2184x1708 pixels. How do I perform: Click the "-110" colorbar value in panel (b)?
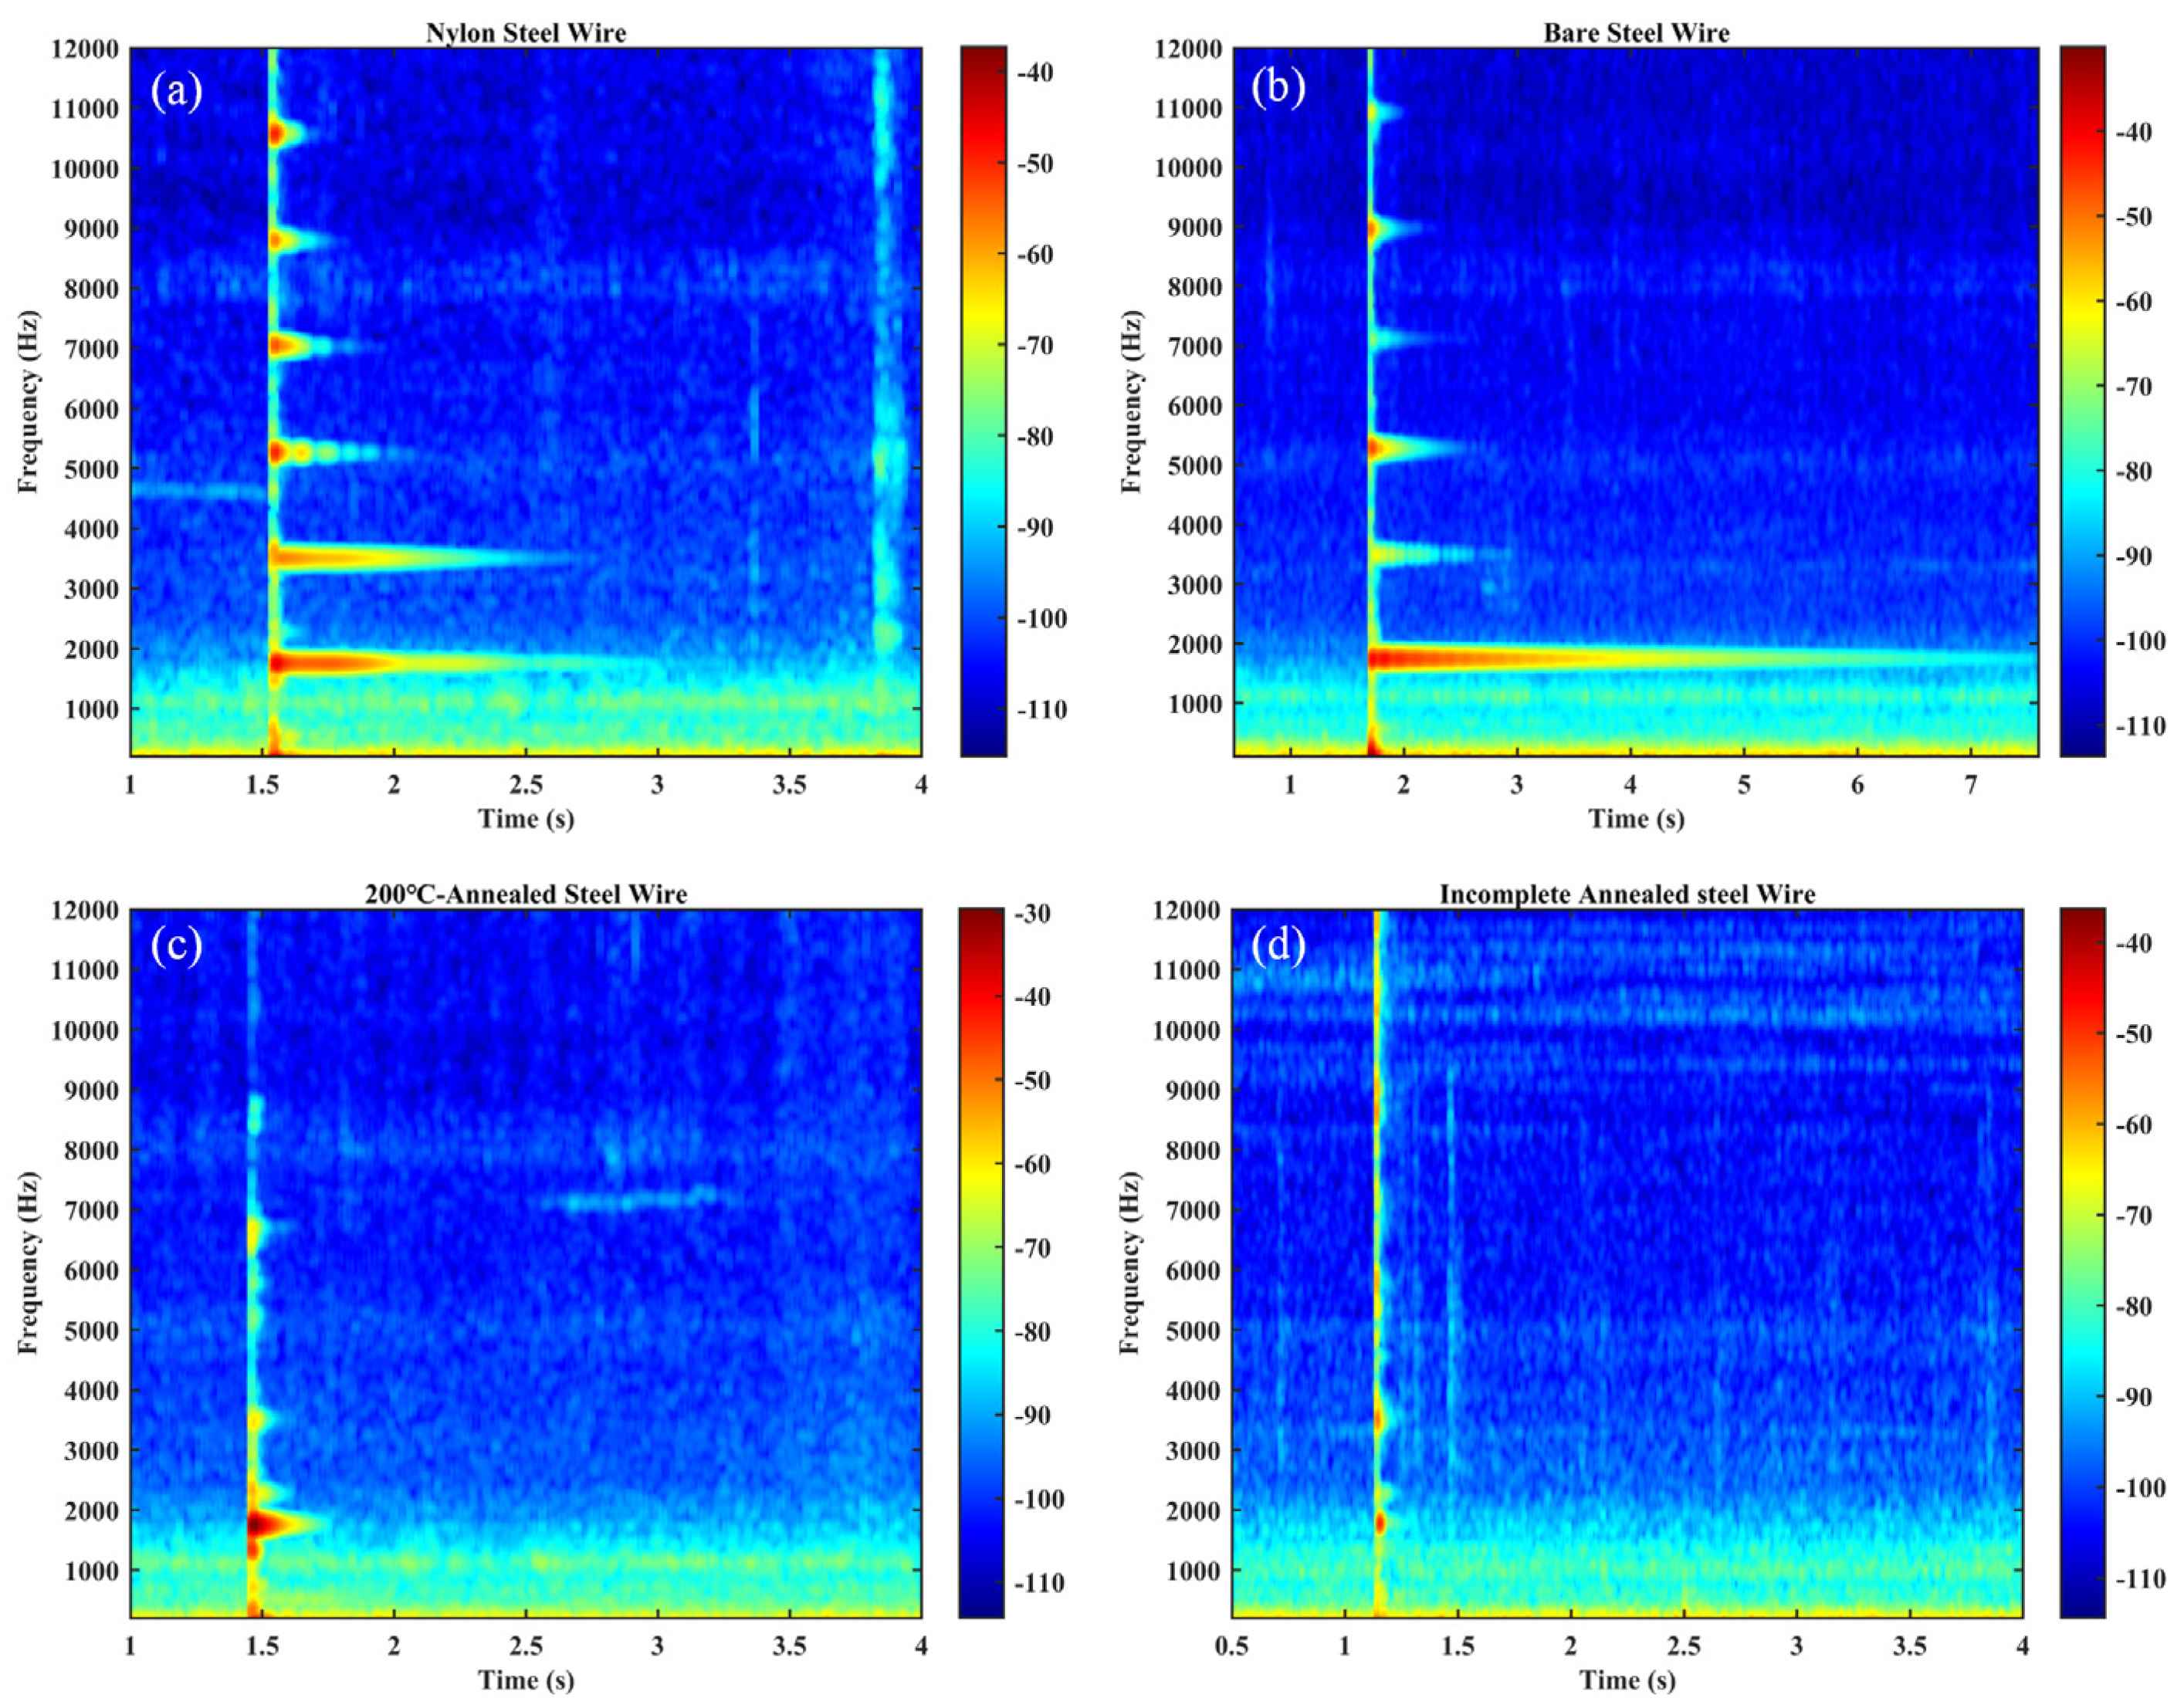(2140, 726)
